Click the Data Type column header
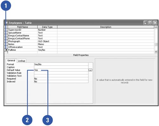The image size is (159, 126). pyautogui.click(x=47, y=27)
